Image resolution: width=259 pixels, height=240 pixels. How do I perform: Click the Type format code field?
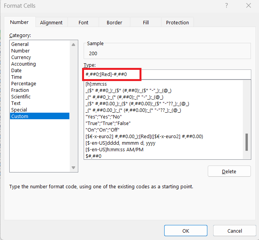(167, 74)
